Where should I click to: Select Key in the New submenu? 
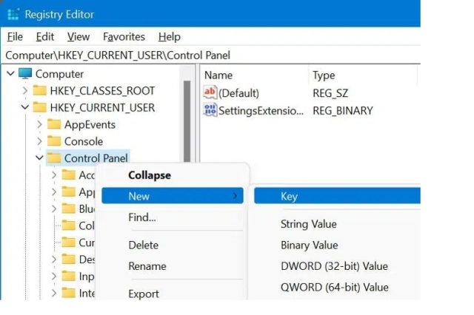tap(337, 196)
